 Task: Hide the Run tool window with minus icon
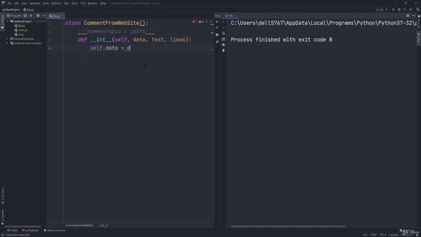414,16
